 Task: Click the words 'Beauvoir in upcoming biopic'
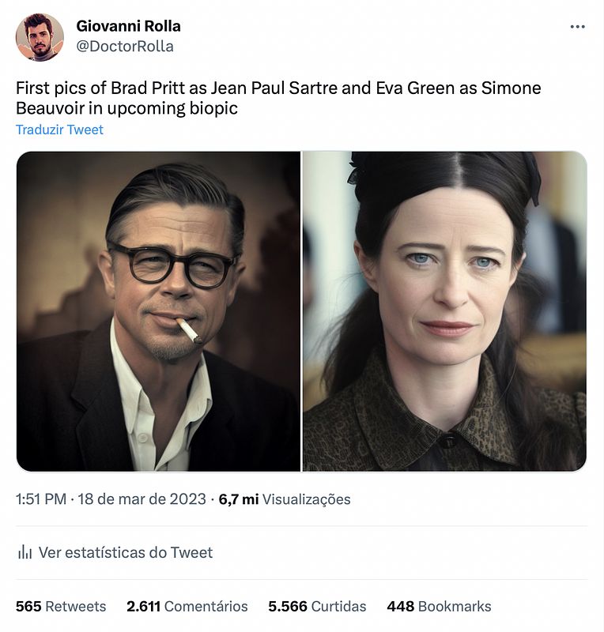[x=126, y=108]
